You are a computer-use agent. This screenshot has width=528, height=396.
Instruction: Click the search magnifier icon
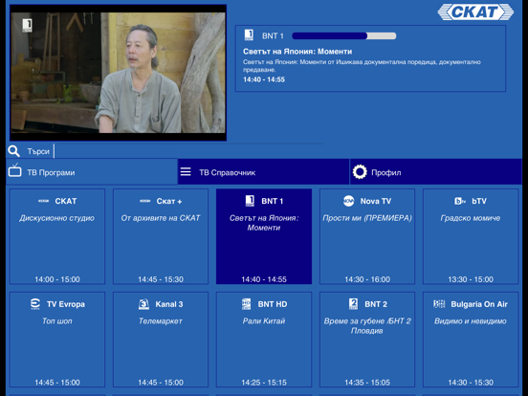[x=13, y=151]
